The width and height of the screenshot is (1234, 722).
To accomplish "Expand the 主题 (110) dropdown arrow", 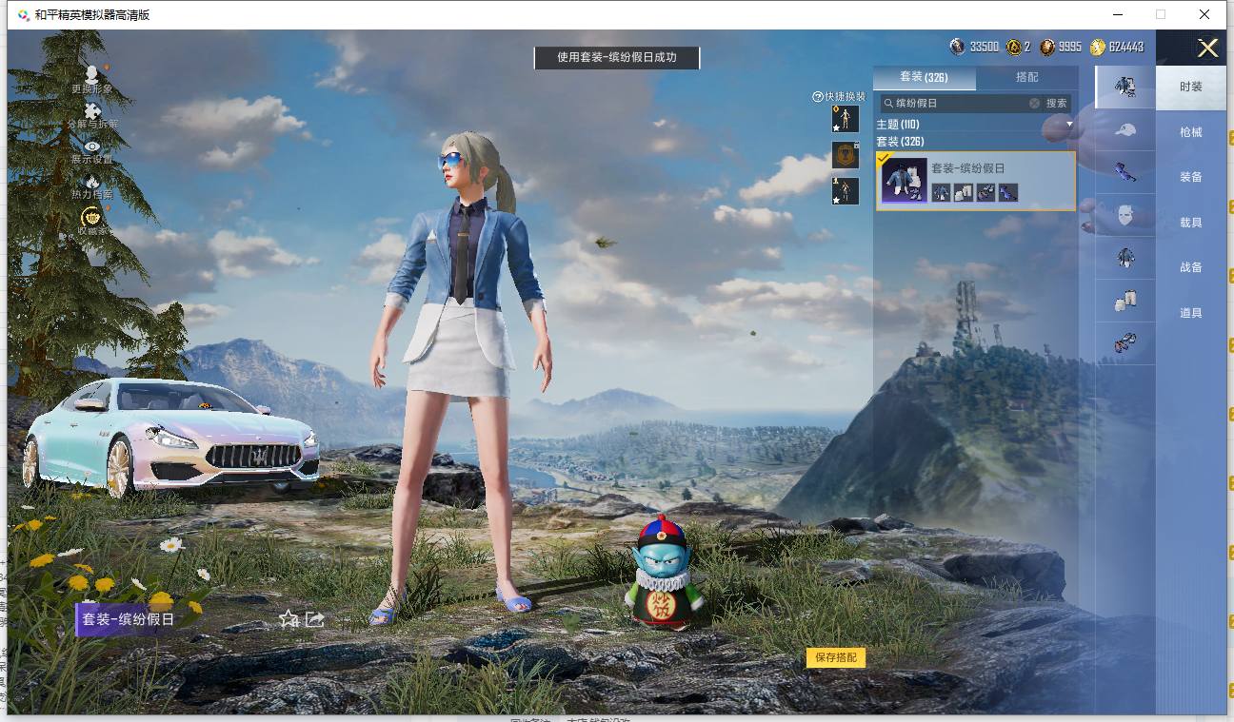I will click(1069, 125).
